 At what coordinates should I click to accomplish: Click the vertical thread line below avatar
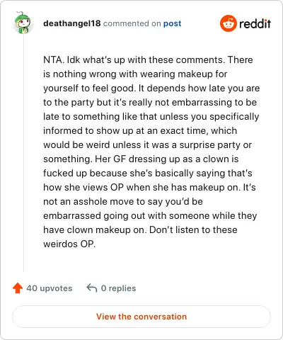point(23,154)
